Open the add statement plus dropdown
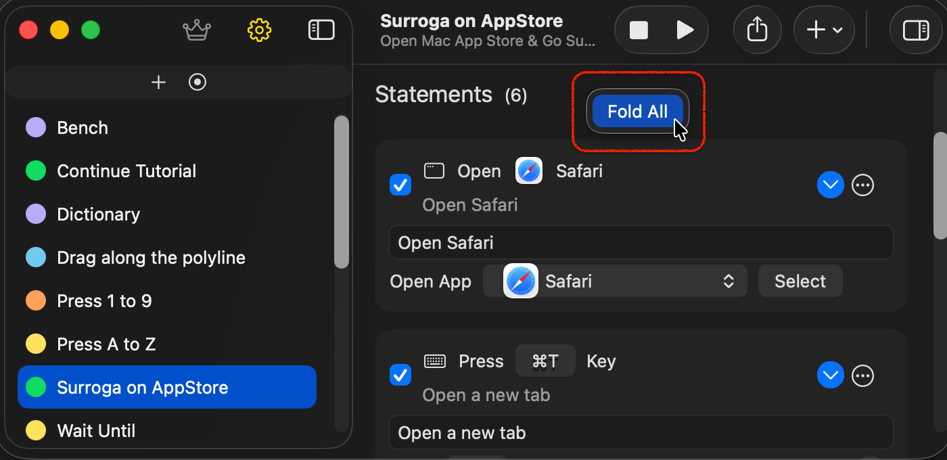 [x=824, y=30]
